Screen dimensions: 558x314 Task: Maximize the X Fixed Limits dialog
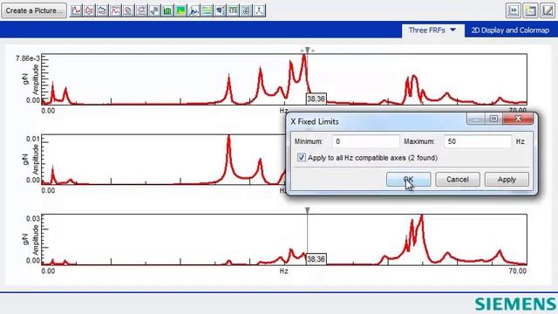tap(493, 119)
